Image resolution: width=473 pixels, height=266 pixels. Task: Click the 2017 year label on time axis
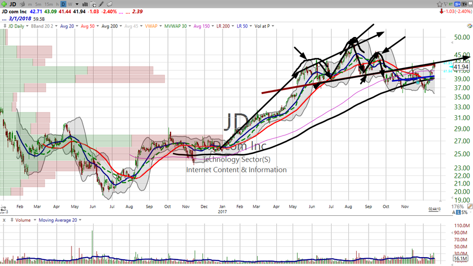[x=222, y=212]
